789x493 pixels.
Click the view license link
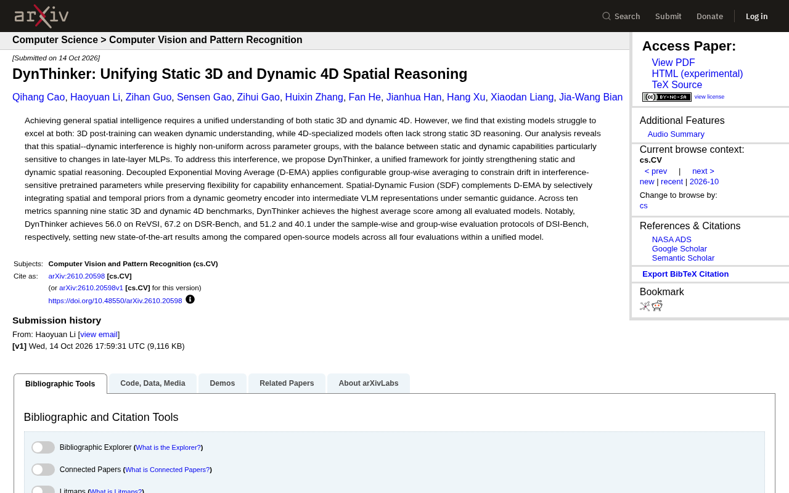click(x=709, y=97)
